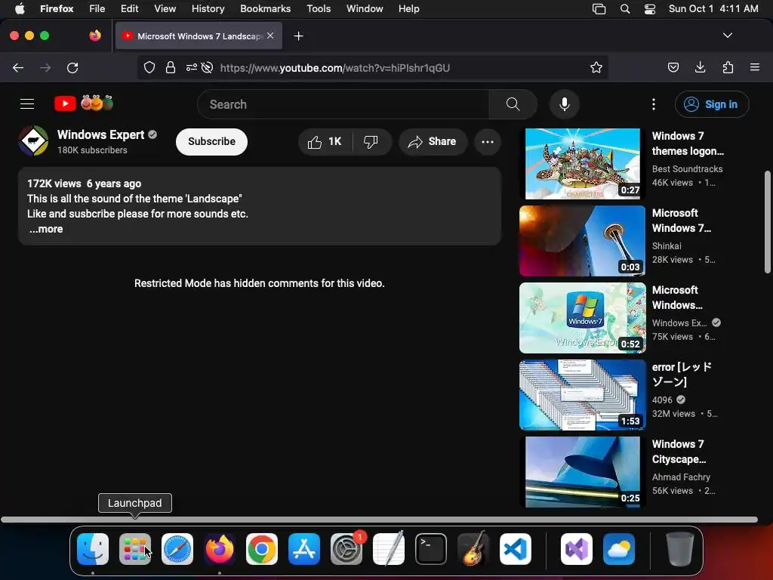Open Visual Studio Code from dock
The height and width of the screenshot is (580, 773).
515,549
